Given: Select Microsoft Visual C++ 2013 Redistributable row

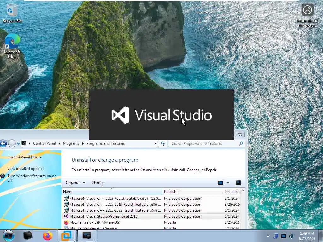Looking at the screenshot, I should (x=151, y=199).
